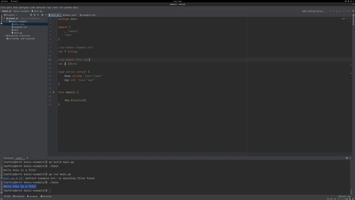Click the basic-example breadcrumb

point(22,11)
